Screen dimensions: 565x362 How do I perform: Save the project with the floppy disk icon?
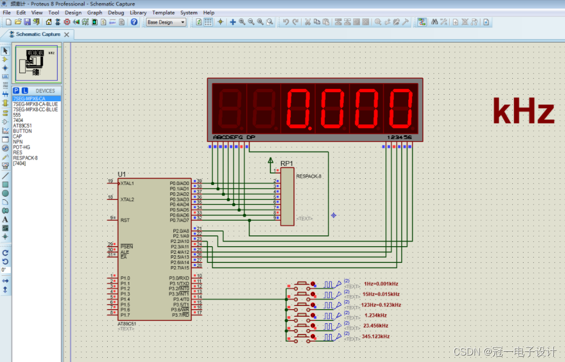[27, 22]
